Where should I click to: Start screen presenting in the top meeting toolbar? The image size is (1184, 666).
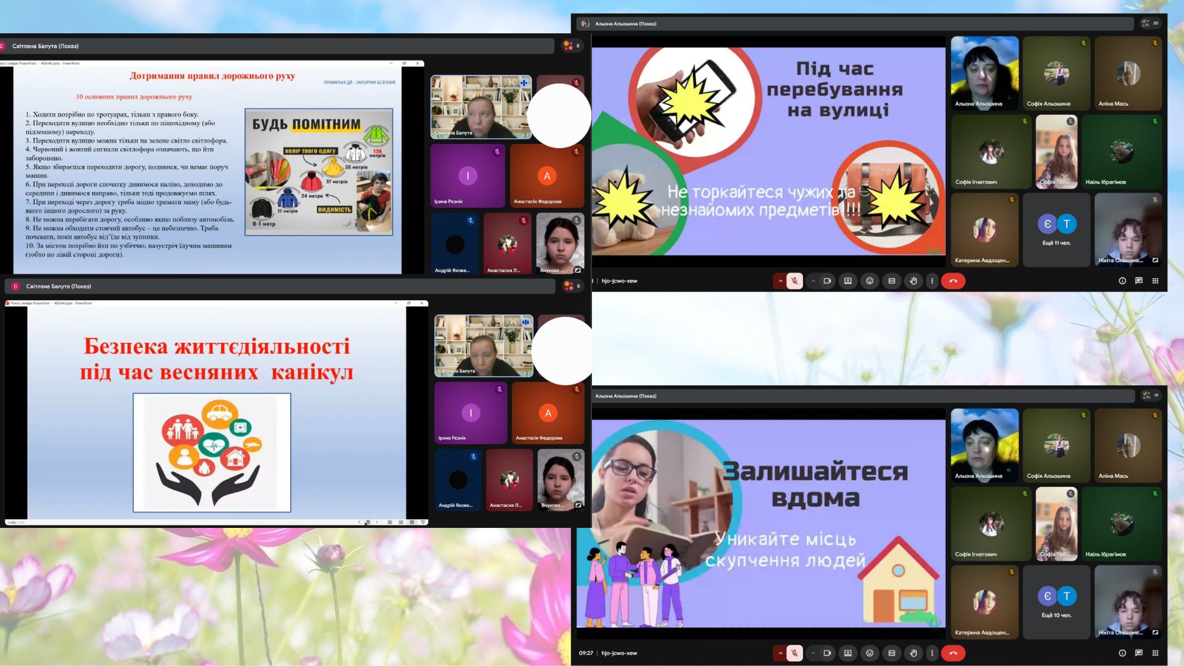[x=848, y=281]
